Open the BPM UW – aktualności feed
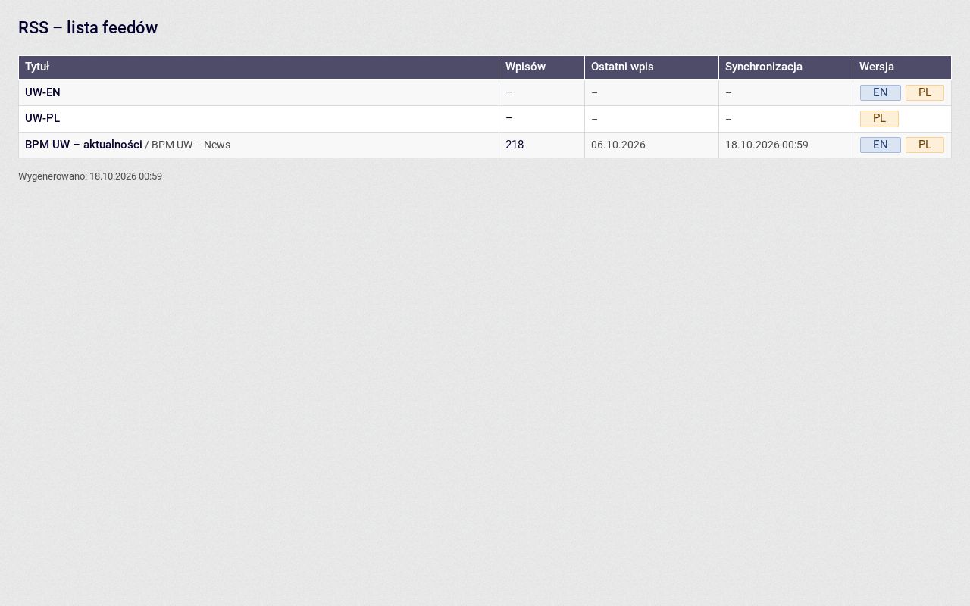Viewport: 970px width, 606px height. (x=83, y=145)
